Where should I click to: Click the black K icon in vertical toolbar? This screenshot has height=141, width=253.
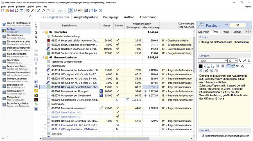click(36, 100)
